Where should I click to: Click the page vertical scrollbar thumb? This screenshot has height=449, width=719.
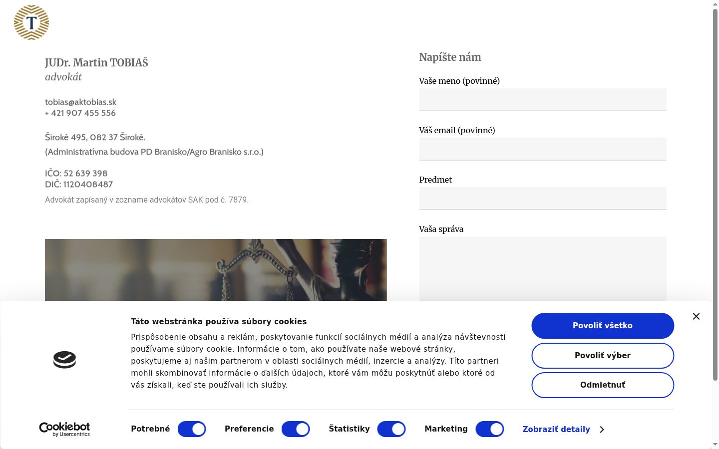pos(715,195)
